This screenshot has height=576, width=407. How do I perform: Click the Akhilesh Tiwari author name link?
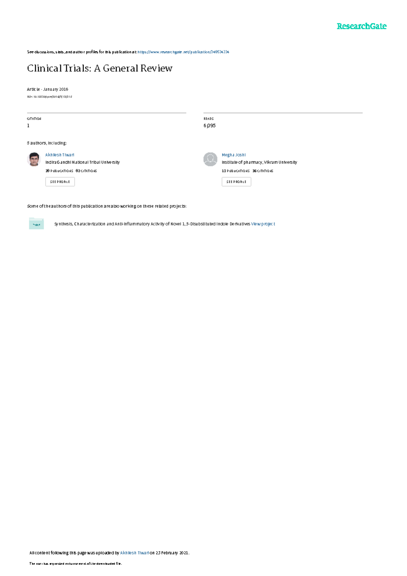pos(60,155)
